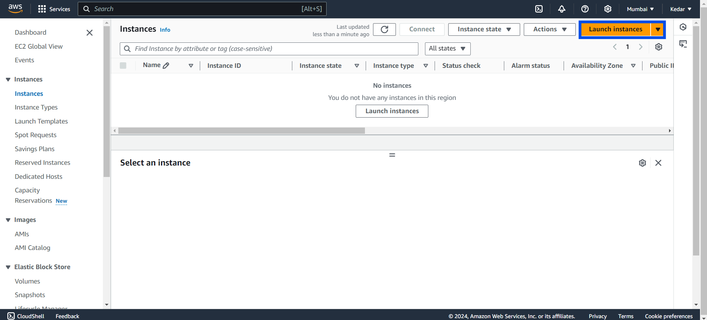The width and height of the screenshot is (707, 320).
Task: Open the Instances Info link
Action: point(165,30)
